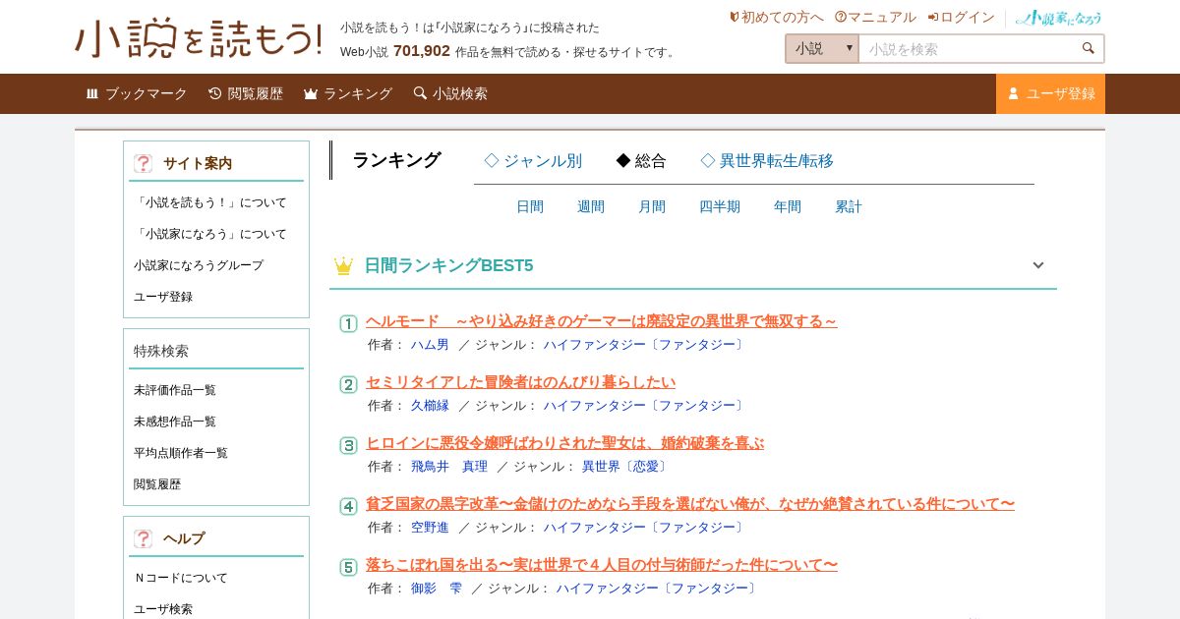Click the question mark icon beside ヘルプ
Screen dimensions: 1180x619
click(x=143, y=538)
